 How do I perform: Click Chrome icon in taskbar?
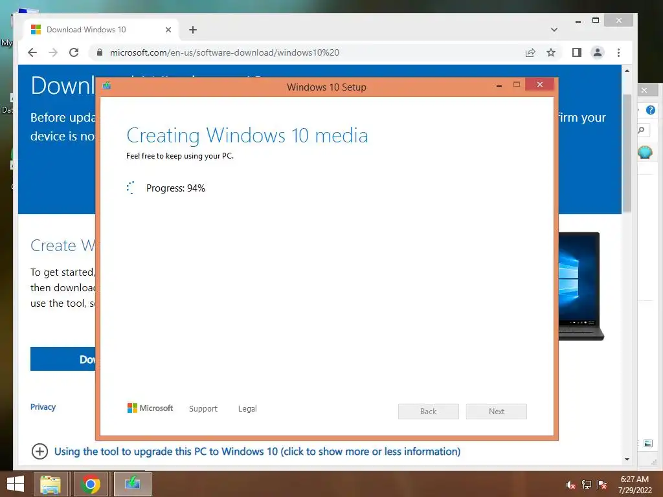coord(90,484)
